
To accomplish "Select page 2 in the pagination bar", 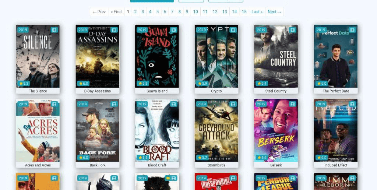I will tap(135, 12).
